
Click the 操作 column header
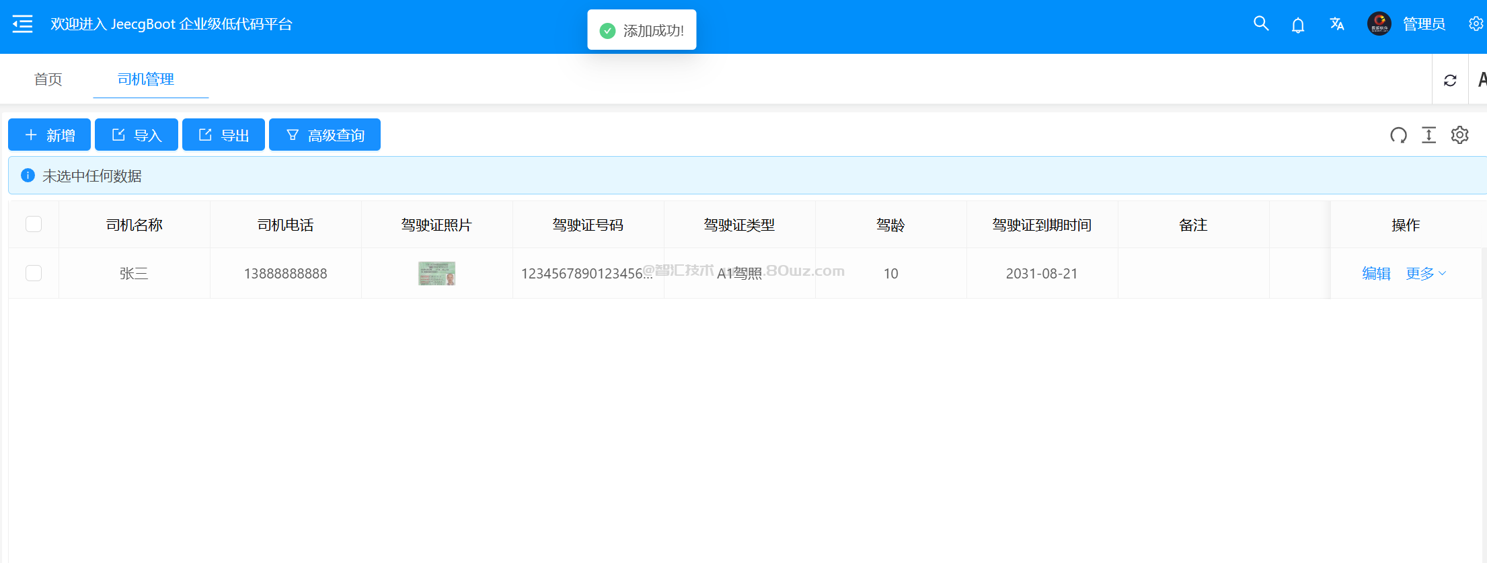tap(1406, 225)
